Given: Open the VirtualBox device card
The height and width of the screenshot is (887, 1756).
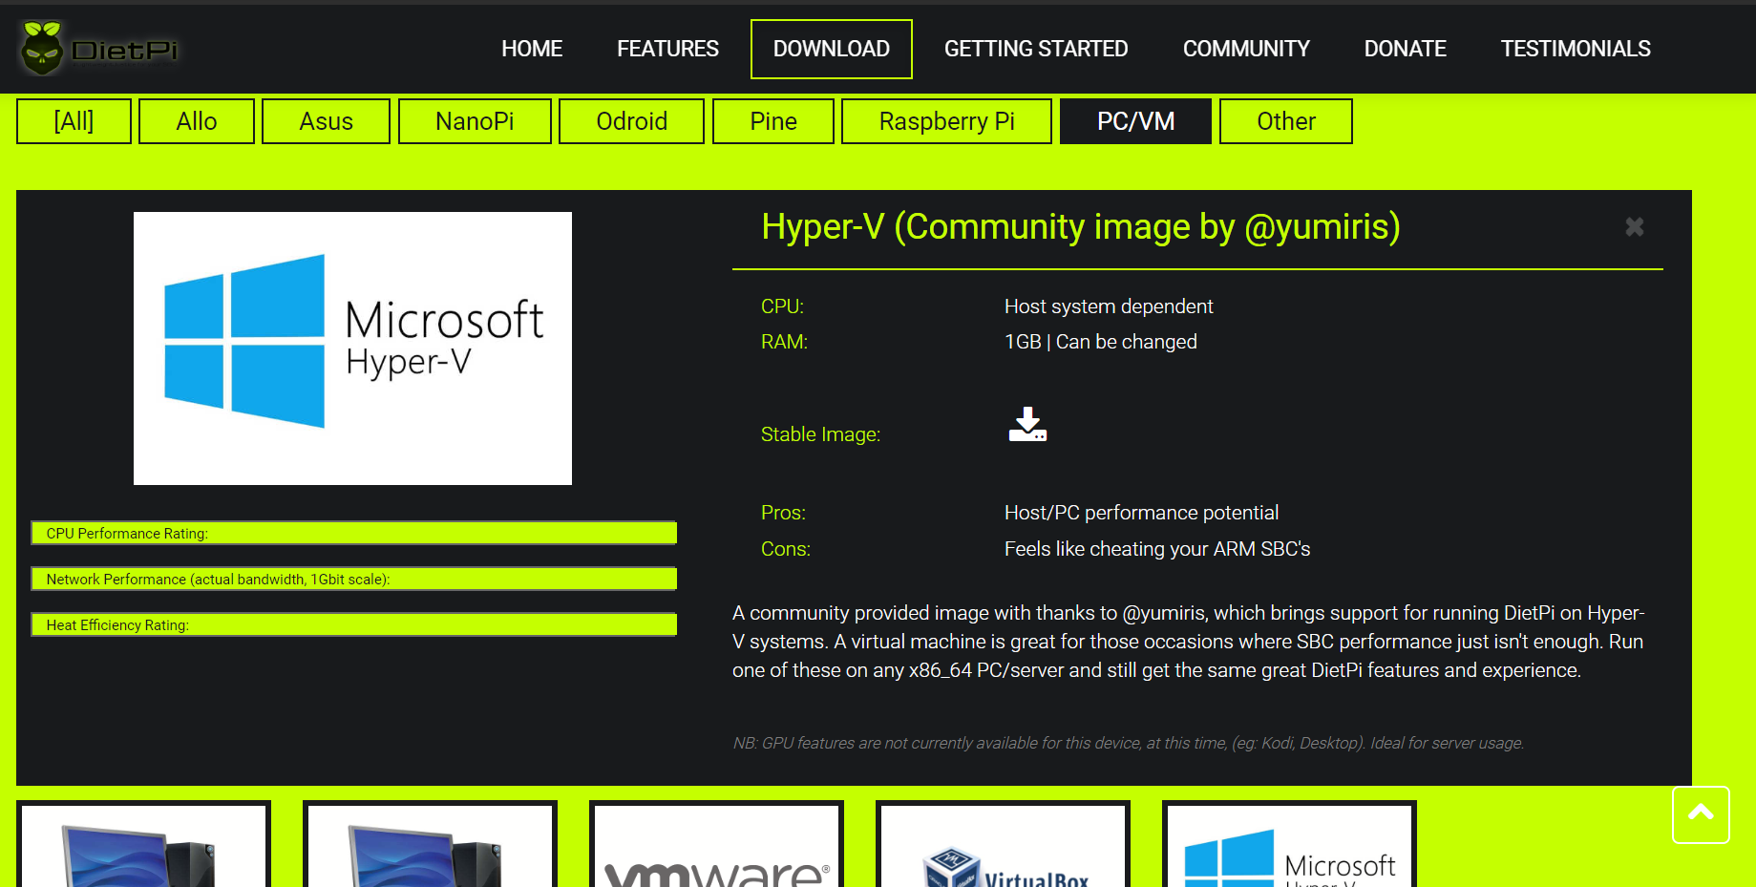Looking at the screenshot, I should 1003,845.
